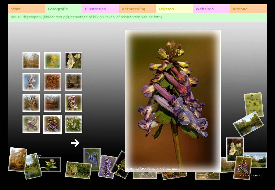Go to the Vormgeving tab
Screen dimensions: 275x190
[137, 9]
